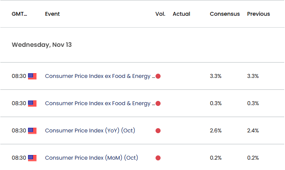Click the red volatility dot for CPI (MoM)
Viewport: 285px width, 170px height.
(x=158, y=158)
